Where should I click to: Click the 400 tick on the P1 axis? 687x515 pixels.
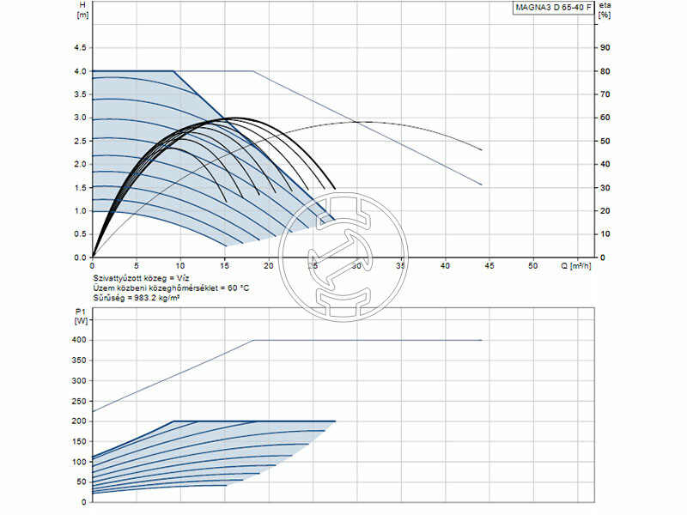click(79, 341)
